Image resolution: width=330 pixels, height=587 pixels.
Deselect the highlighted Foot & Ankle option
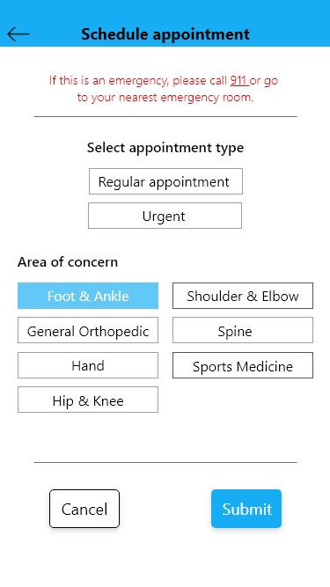click(x=88, y=296)
